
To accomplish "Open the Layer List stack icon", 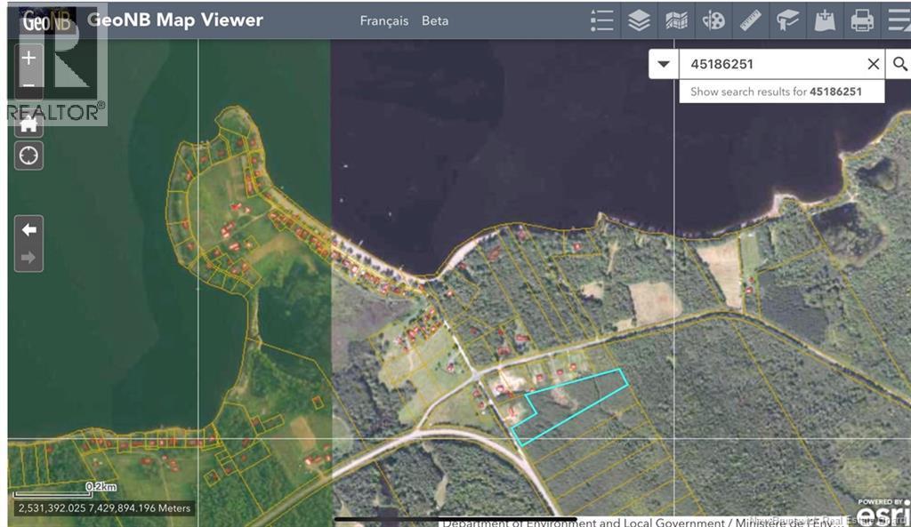I will pyautogui.click(x=639, y=20).
